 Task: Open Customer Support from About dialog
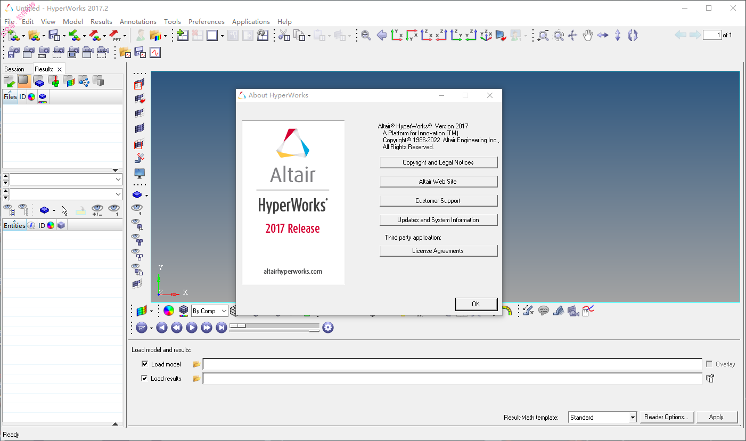(x=438, y=201)
